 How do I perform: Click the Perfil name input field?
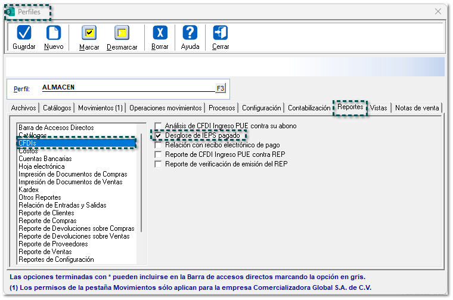coord(127,88)
